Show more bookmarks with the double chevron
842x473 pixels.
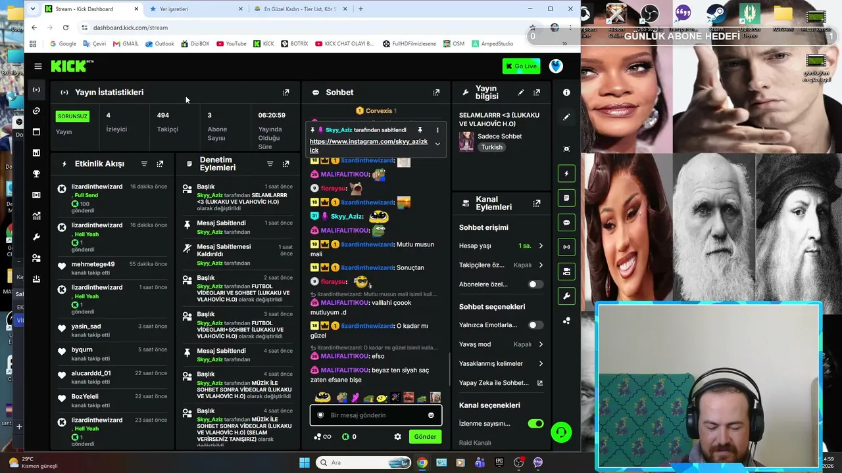[564, 44]
